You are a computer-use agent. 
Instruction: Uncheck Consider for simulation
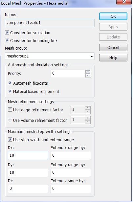7,33
